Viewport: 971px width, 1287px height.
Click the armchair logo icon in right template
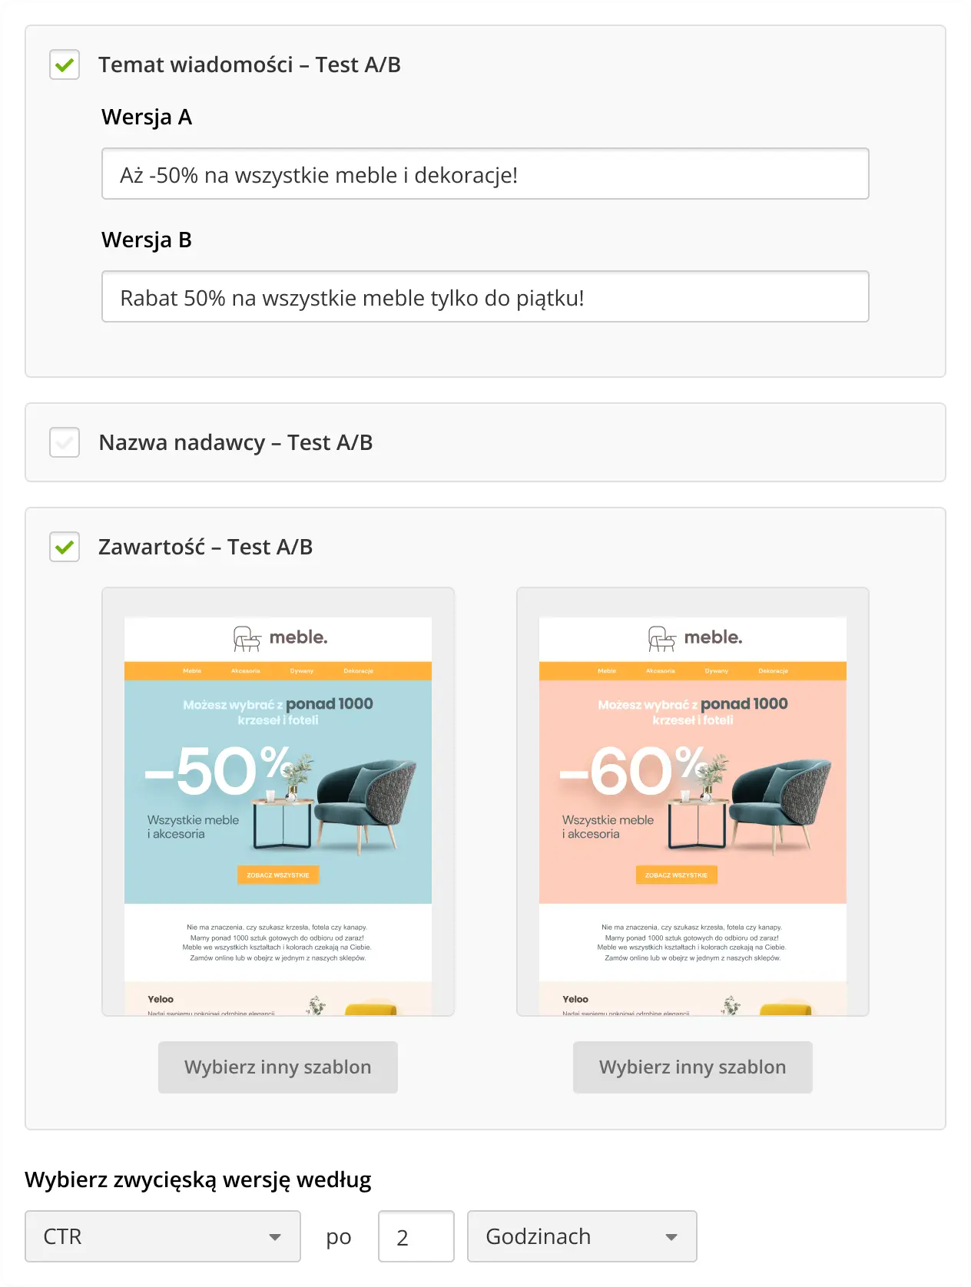[x=661, y=638]
